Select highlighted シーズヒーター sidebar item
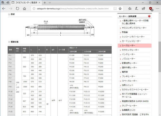Image resolution: width=161 pixels, height=116 pixels. pos(135,46)
